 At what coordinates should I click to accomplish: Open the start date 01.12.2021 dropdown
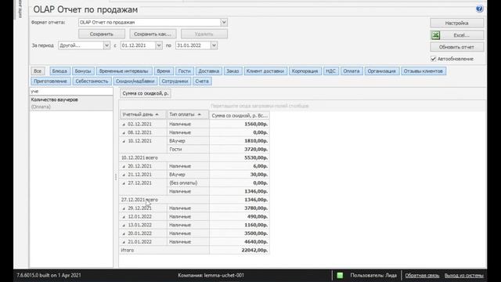158,45
